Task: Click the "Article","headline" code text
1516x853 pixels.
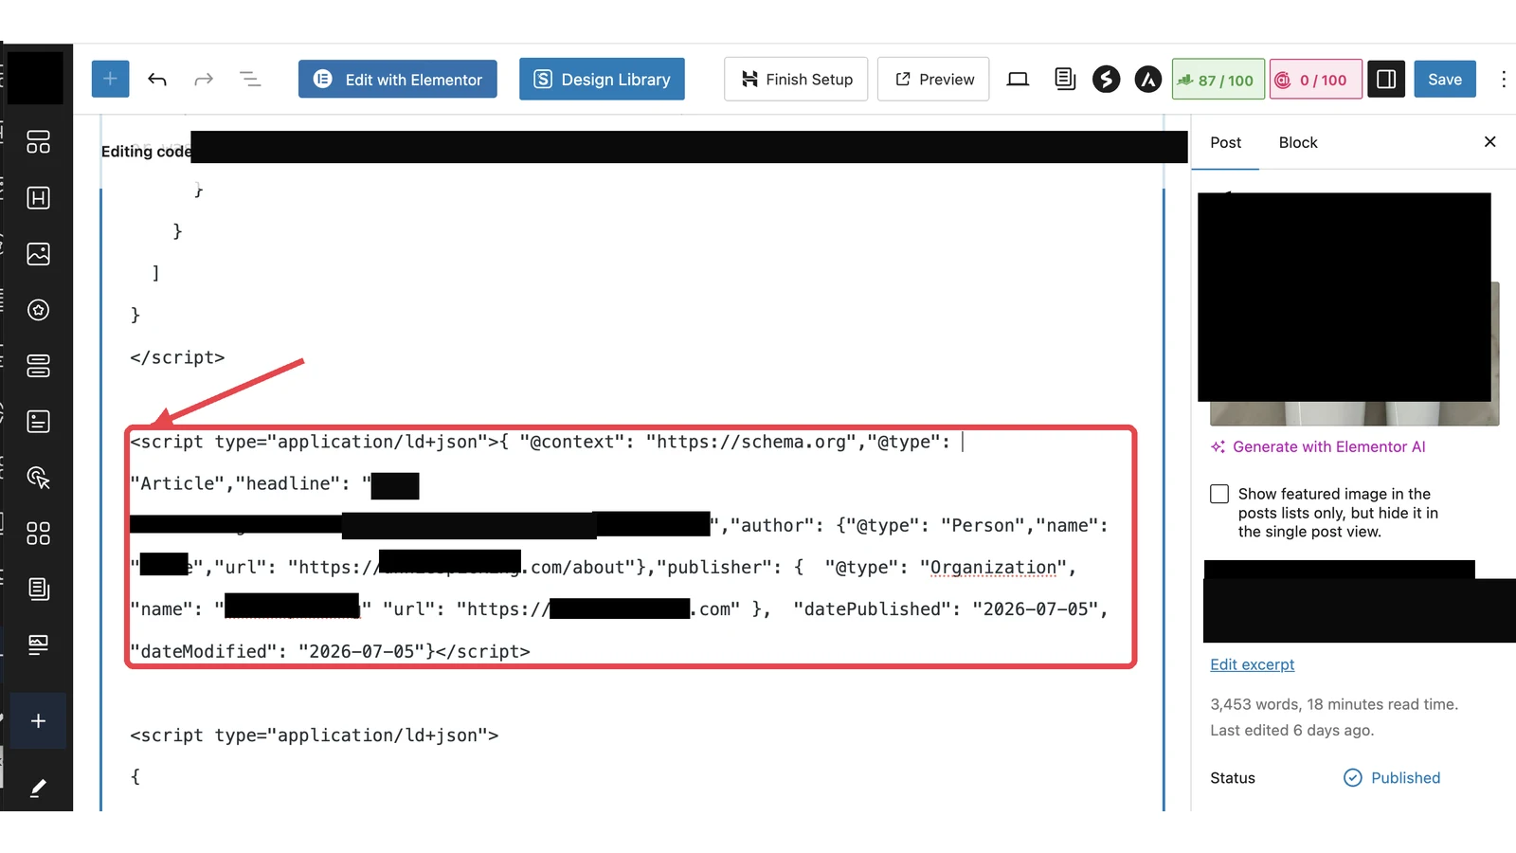Action: point(240,483)
